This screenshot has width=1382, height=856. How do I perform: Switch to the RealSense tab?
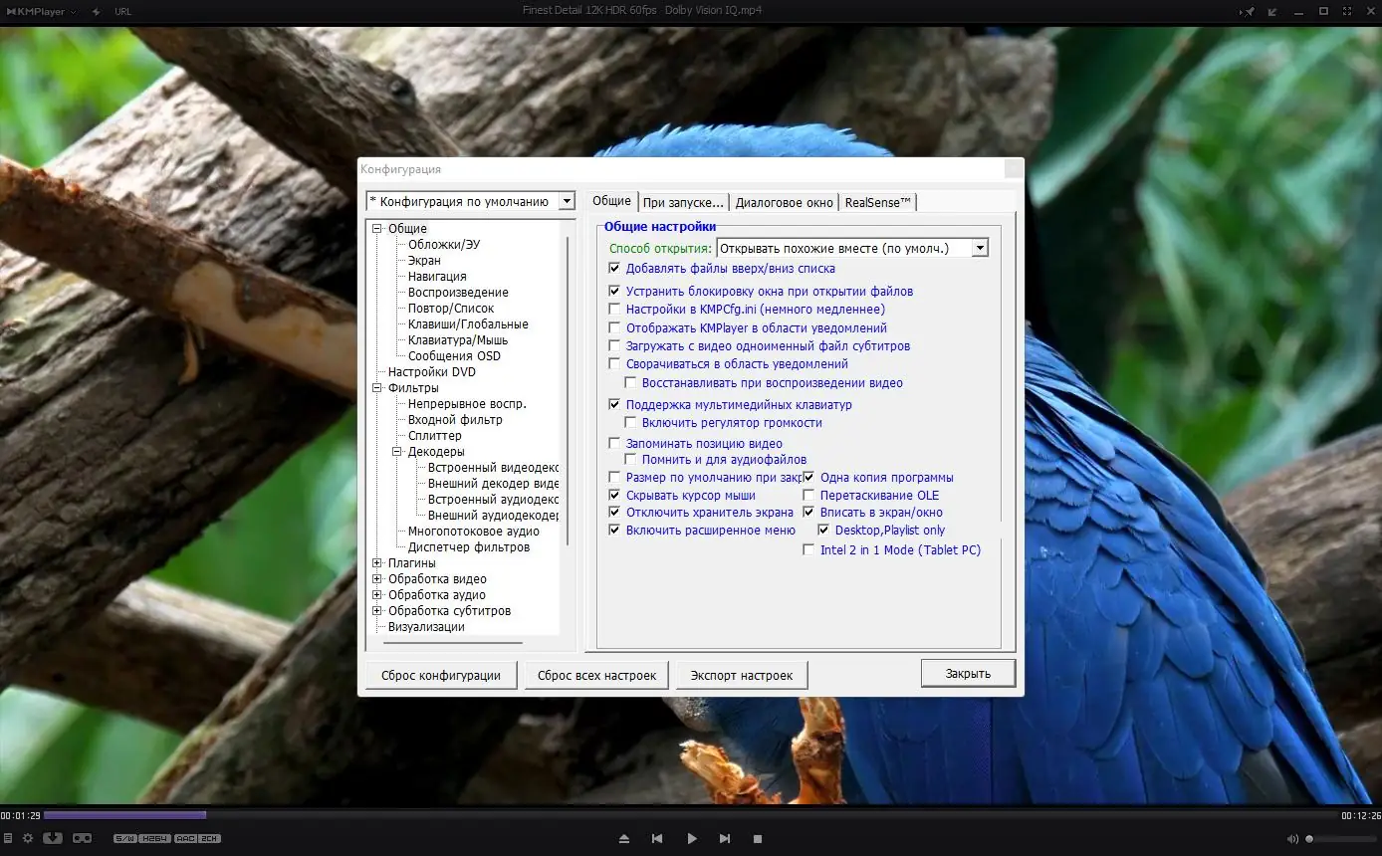878,202
